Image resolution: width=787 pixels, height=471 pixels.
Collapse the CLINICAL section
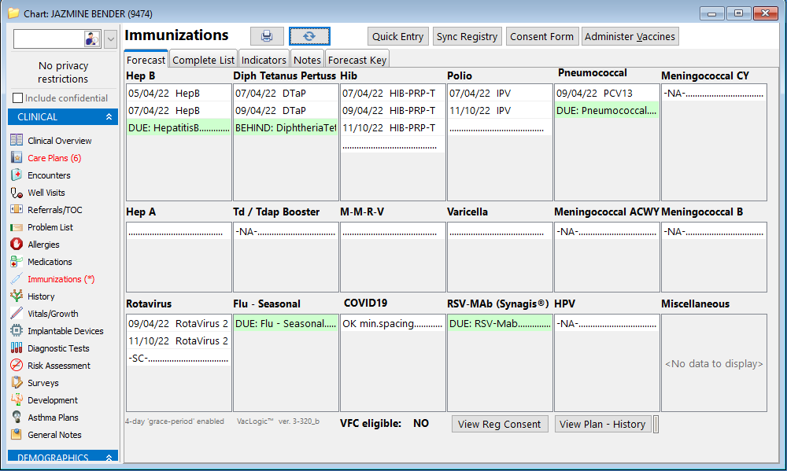(109, 117)
